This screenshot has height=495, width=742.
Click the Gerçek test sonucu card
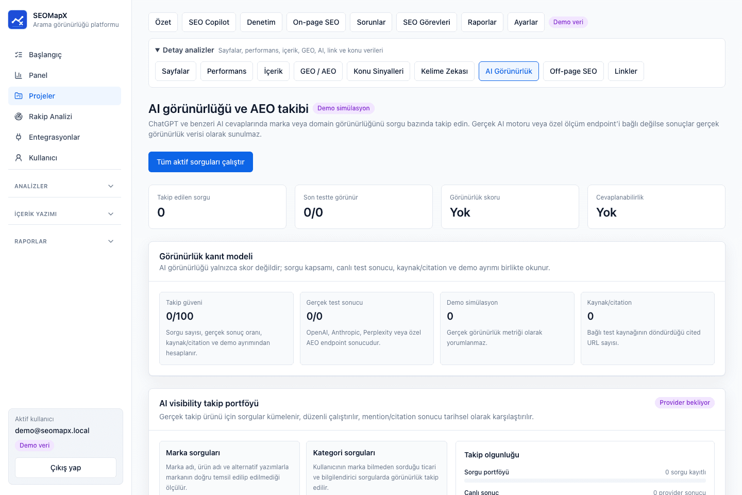367,328
